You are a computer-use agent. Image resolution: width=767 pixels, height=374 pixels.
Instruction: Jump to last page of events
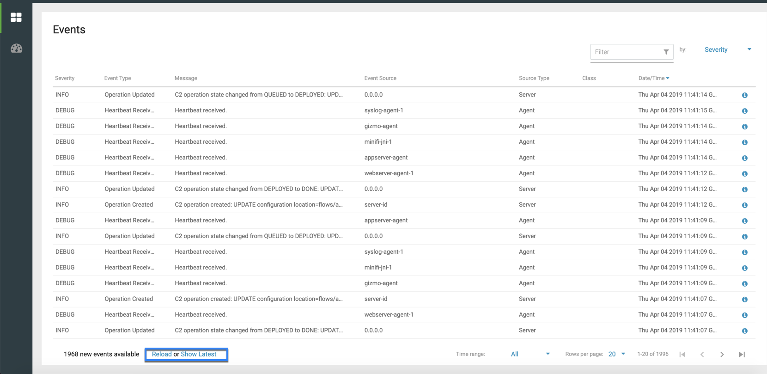click(742, 355)
